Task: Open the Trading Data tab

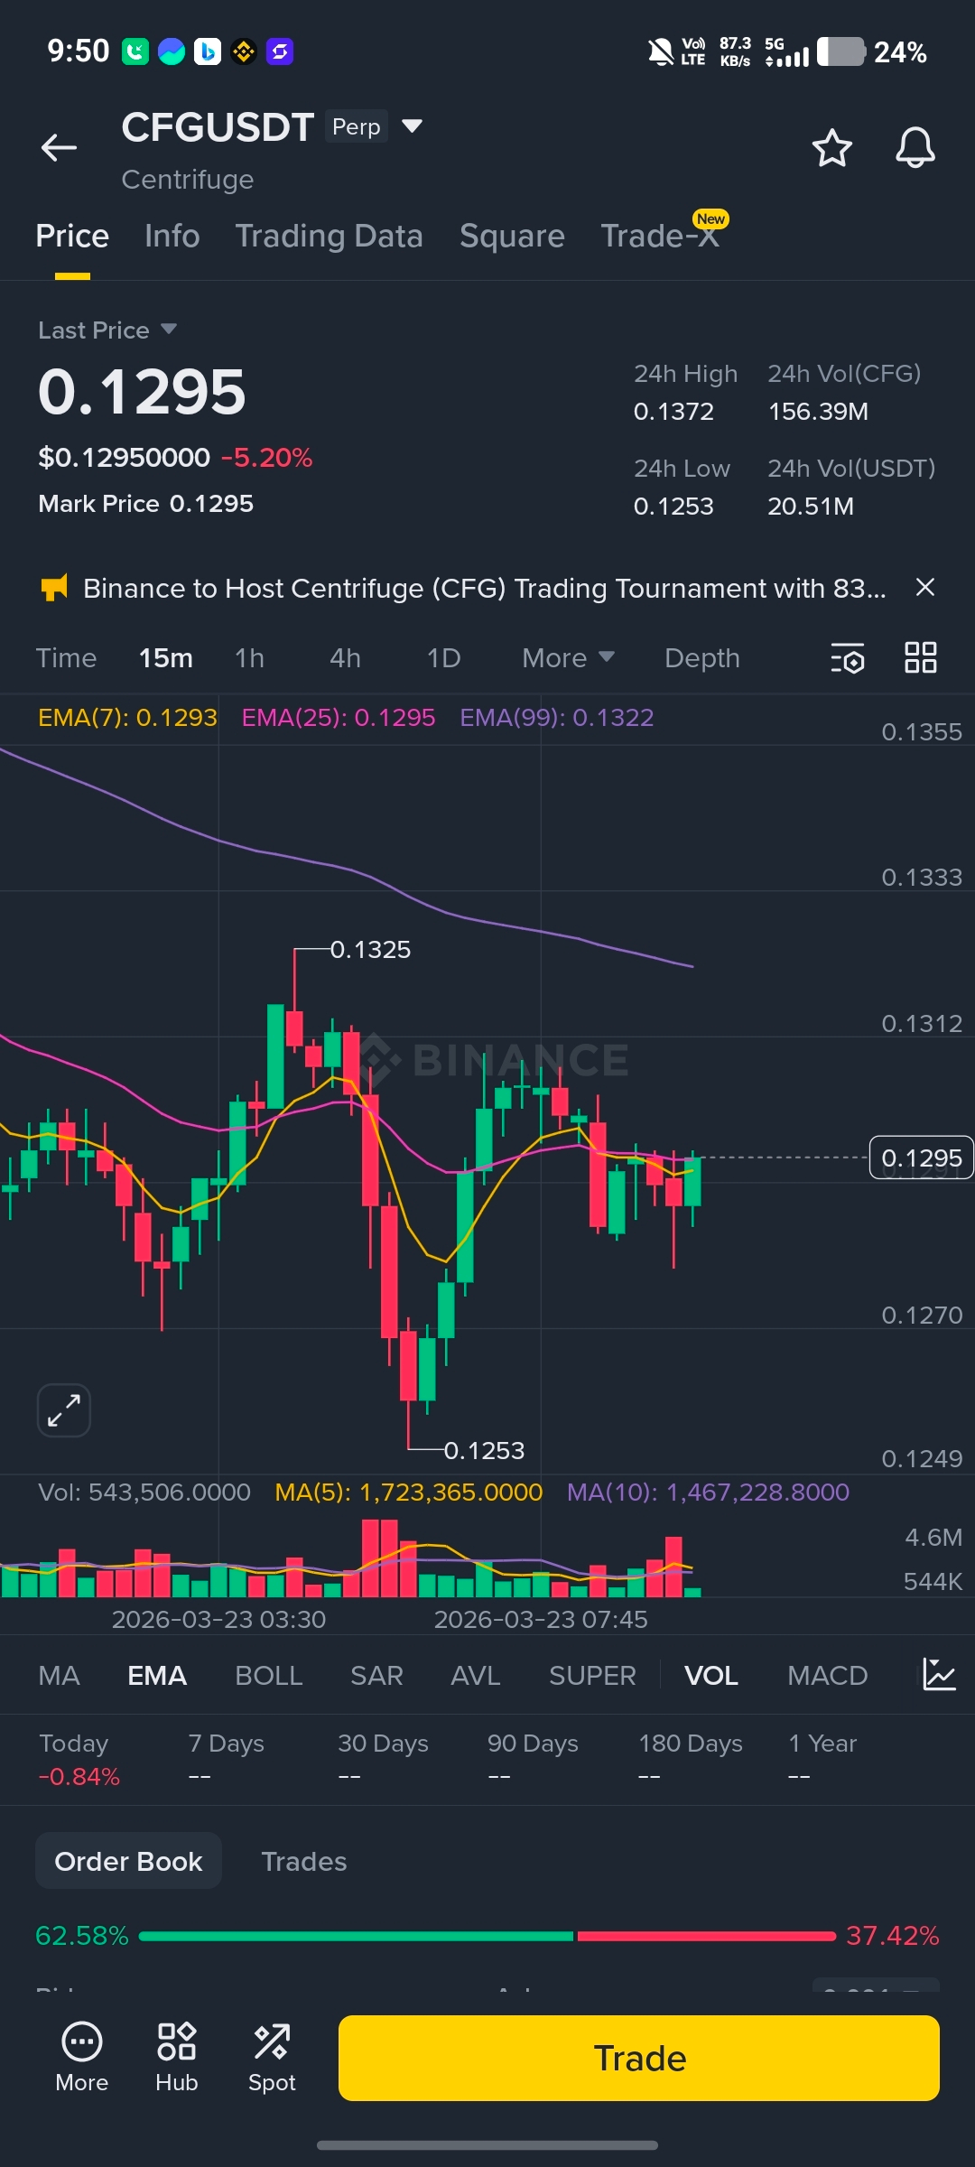Action: click(329, 237)
